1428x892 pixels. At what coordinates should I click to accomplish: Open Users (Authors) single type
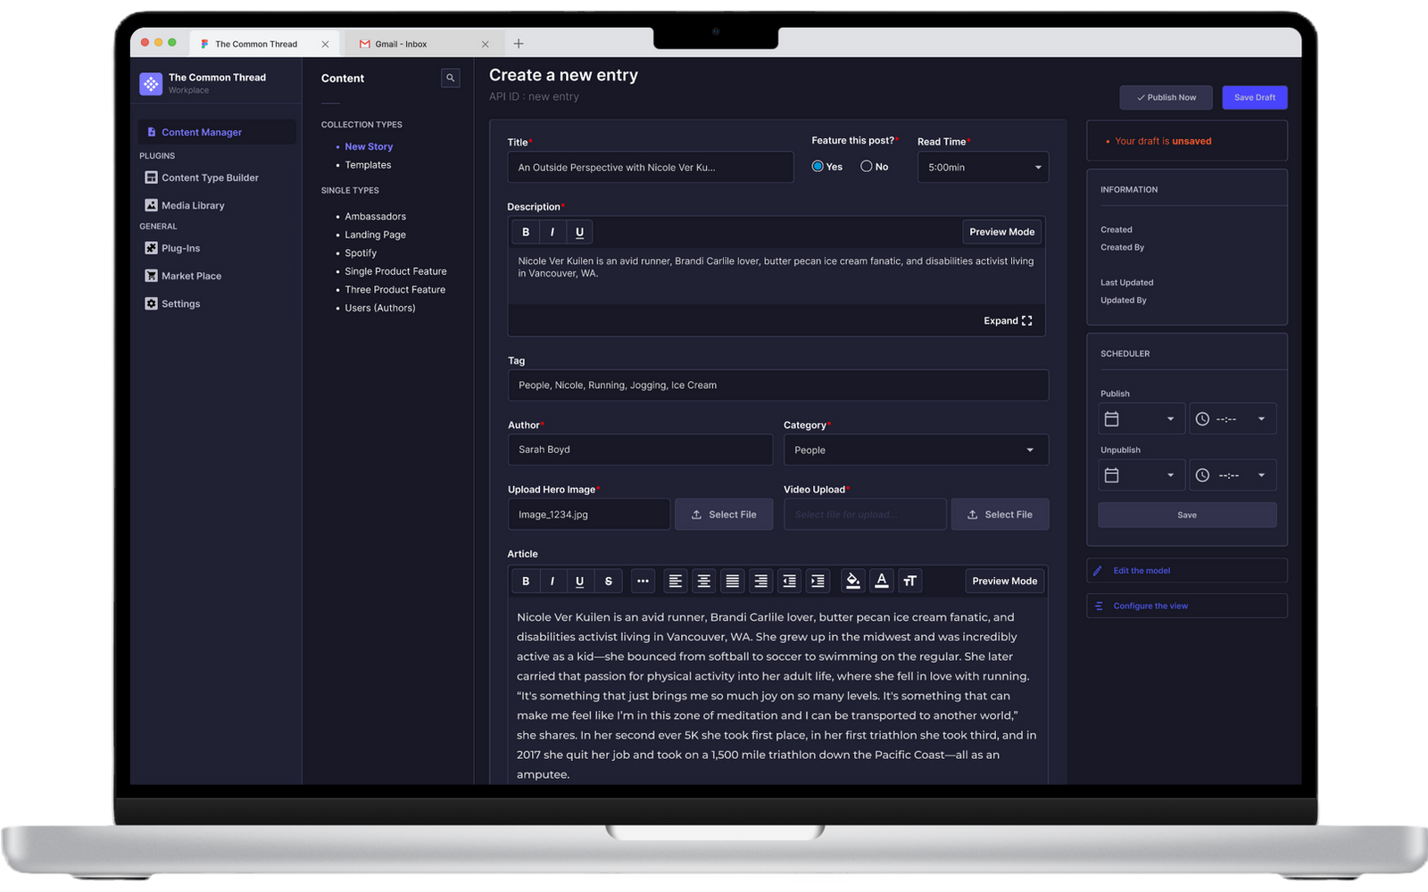point(380,308)
